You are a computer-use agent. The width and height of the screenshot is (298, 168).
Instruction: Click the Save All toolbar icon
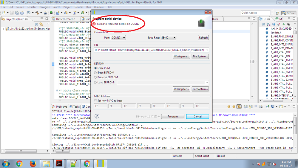(x=17, y=13)
